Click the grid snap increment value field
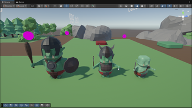Viewport: 192px width, 108px height. click(33, 6)
